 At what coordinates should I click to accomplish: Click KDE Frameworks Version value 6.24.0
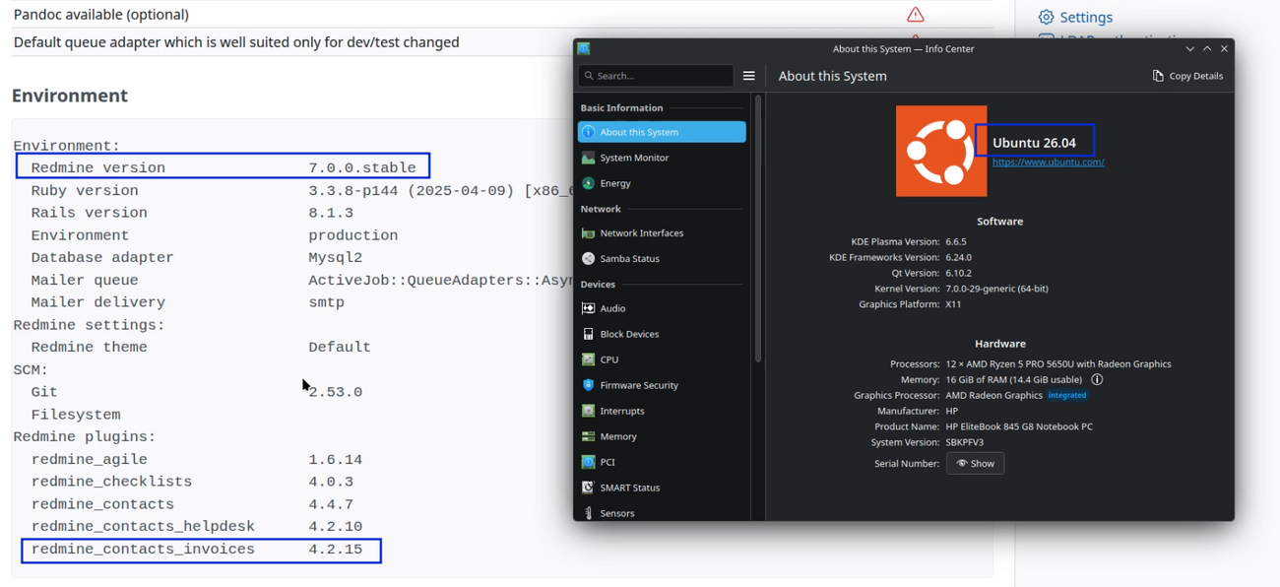point(959,257)
